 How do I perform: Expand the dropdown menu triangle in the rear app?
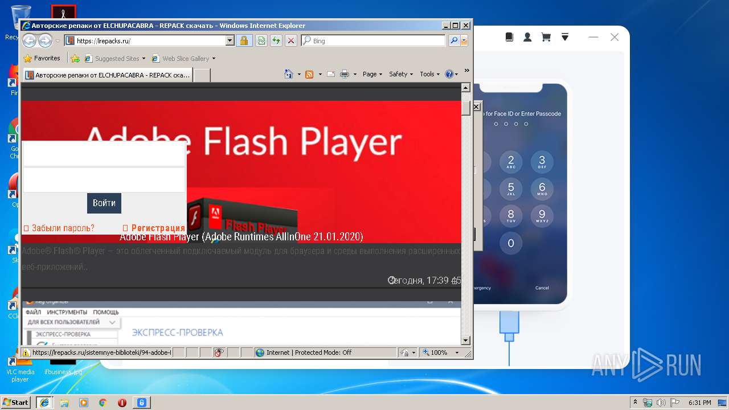pos(565,37)
